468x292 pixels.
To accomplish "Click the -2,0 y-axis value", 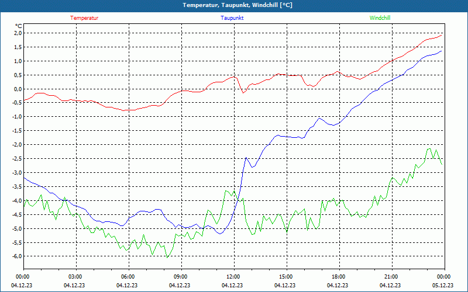I will click(18, 145).
